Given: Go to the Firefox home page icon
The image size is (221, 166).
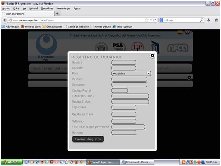Looking at the screenshot, I should pos(217,20).
